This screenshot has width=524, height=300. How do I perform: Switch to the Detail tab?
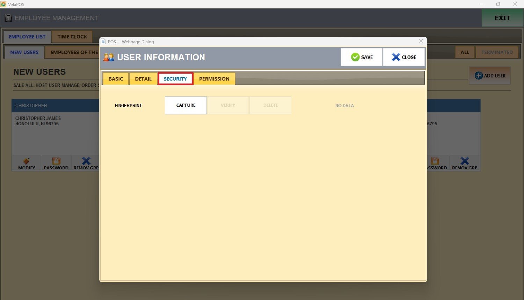(x=143, y=79)
